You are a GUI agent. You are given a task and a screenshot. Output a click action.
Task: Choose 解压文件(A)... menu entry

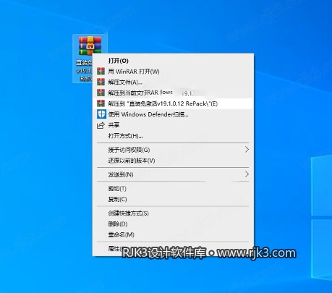click(x=173, y=82)
